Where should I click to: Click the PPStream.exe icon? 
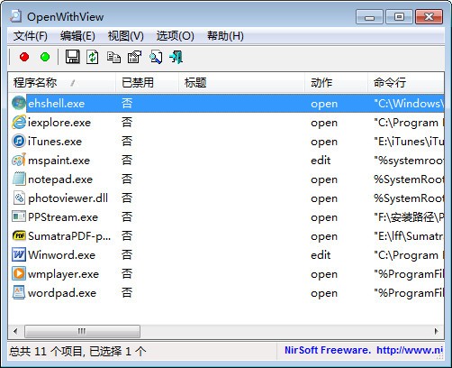click(x=19, y=216)
